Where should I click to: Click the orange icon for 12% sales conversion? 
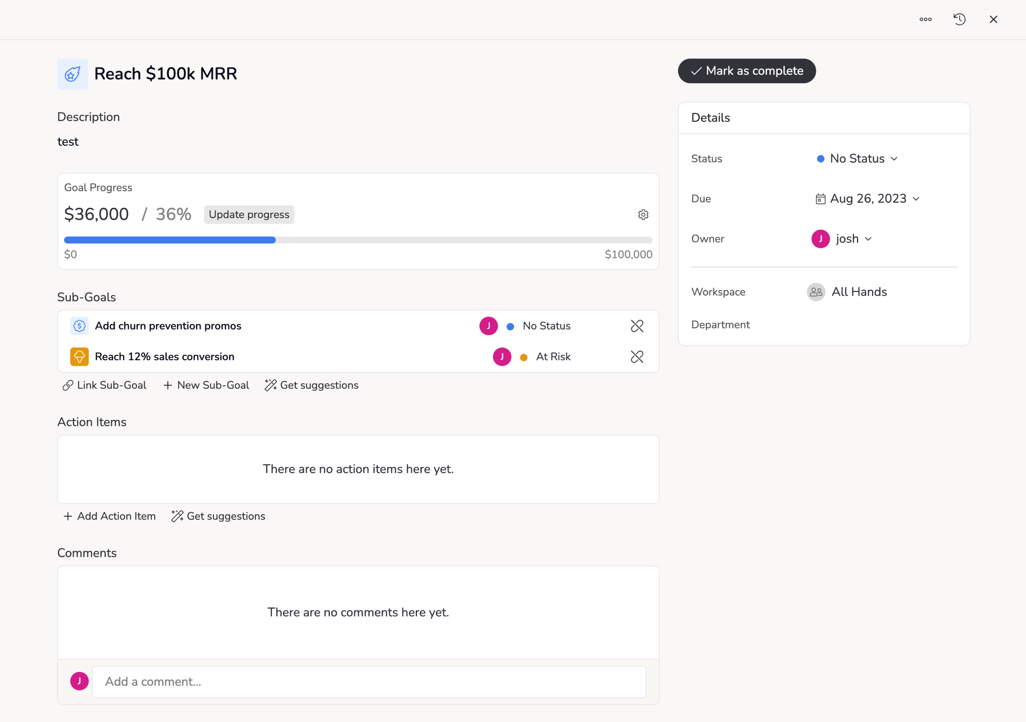79,357
